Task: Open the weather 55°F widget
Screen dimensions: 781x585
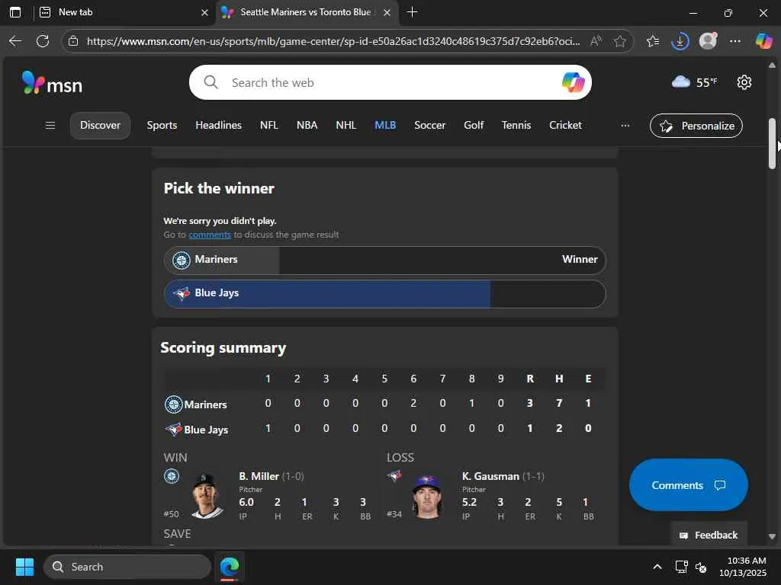Action: (x=695, y=82)
